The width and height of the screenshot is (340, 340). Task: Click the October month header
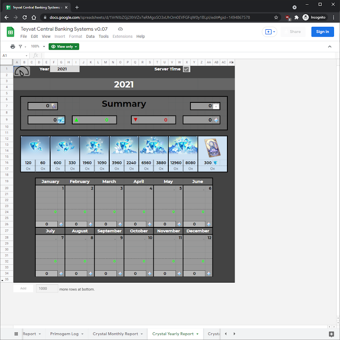tap(139, 231)
